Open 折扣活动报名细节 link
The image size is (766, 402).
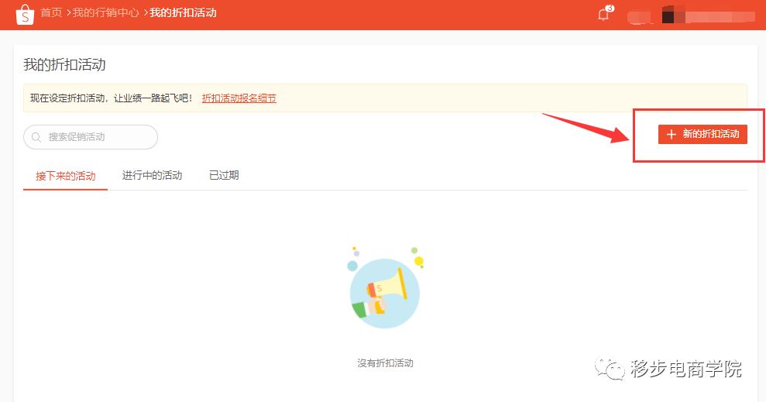click(239, 98)
